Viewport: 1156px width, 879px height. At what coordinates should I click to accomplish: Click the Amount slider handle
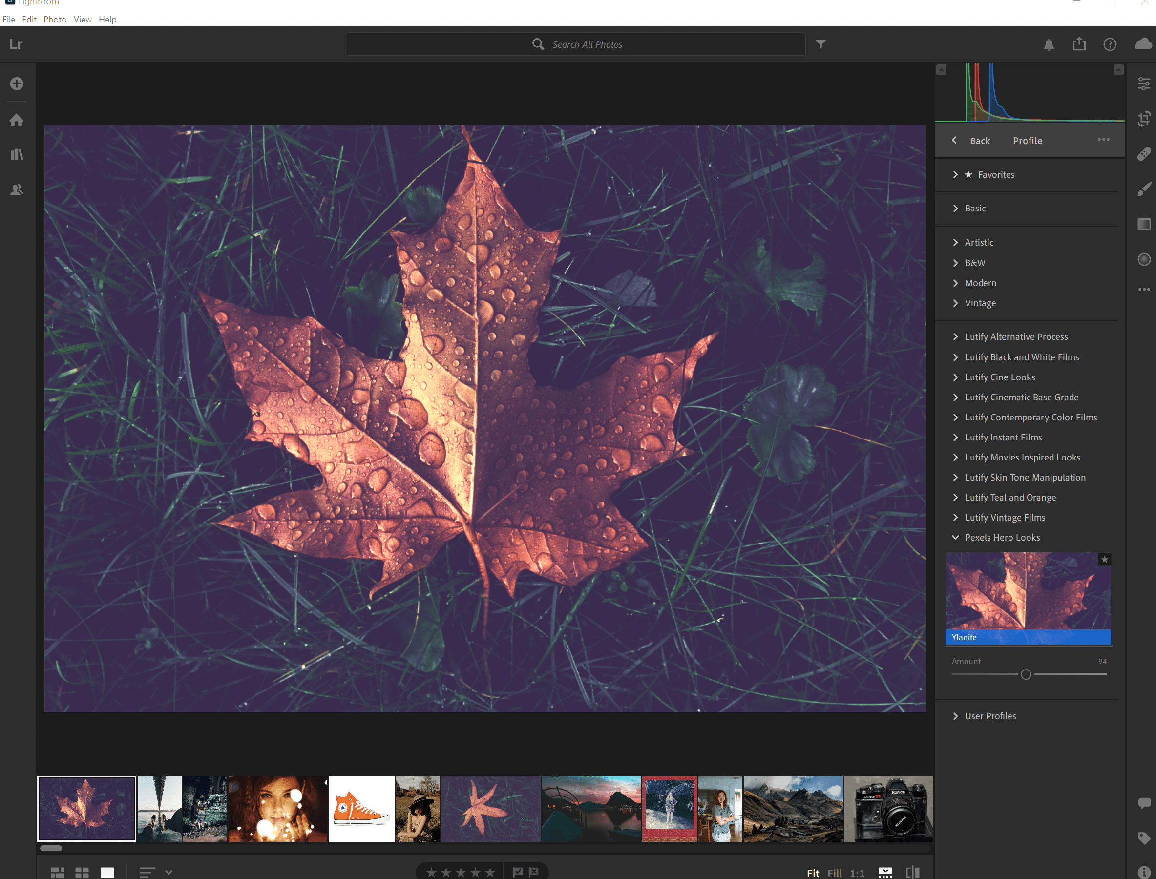(1026, 674)
